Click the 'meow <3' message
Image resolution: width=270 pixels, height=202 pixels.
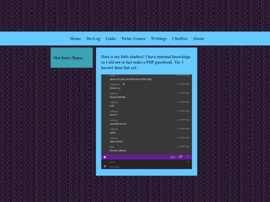point(115,88)
